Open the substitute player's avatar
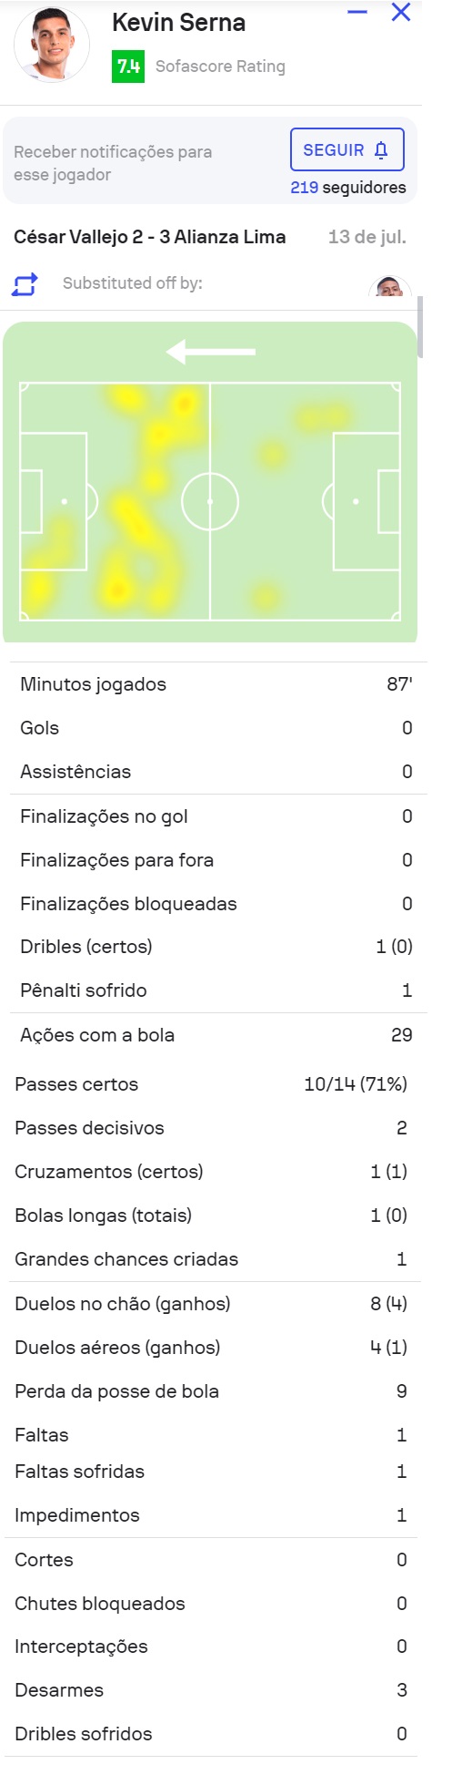452x1785 pixels. tap(390, 288)
